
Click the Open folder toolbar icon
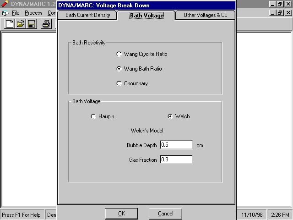[20, 24]
